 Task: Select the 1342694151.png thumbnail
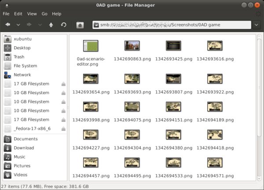(173, 107)
